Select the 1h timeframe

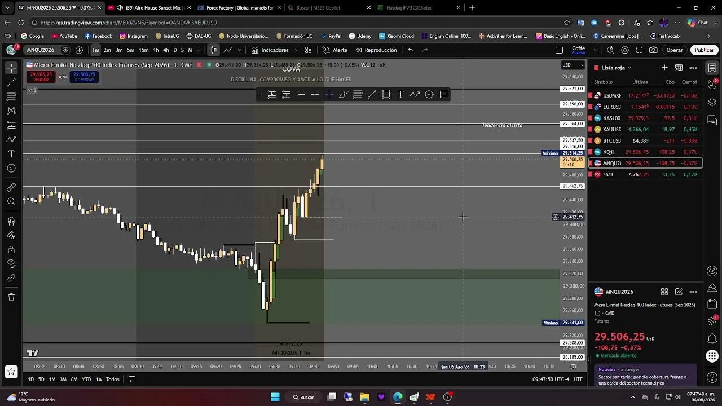156,50
